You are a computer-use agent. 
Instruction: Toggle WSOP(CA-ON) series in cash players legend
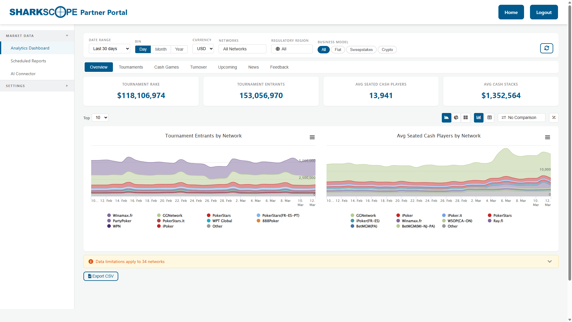coord(457,221)
